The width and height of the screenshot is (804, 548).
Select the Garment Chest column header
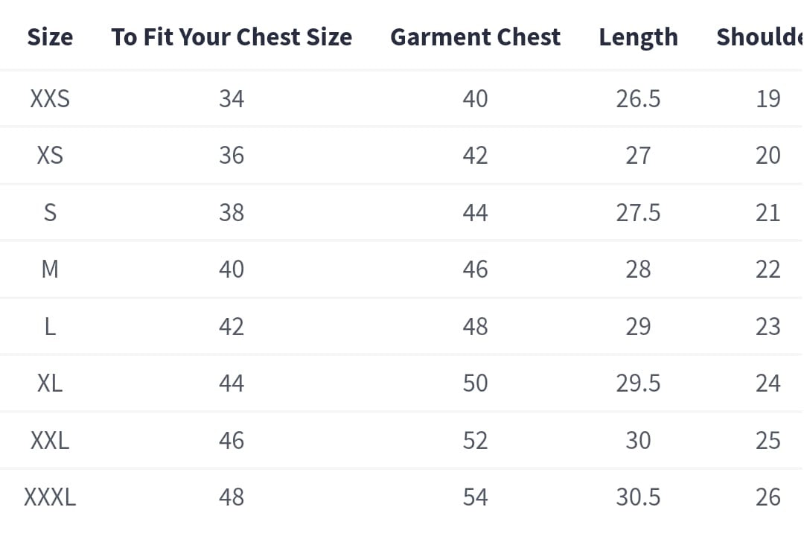475,37
